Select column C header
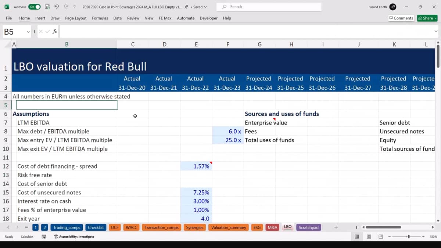 click(x=133, y=44)
